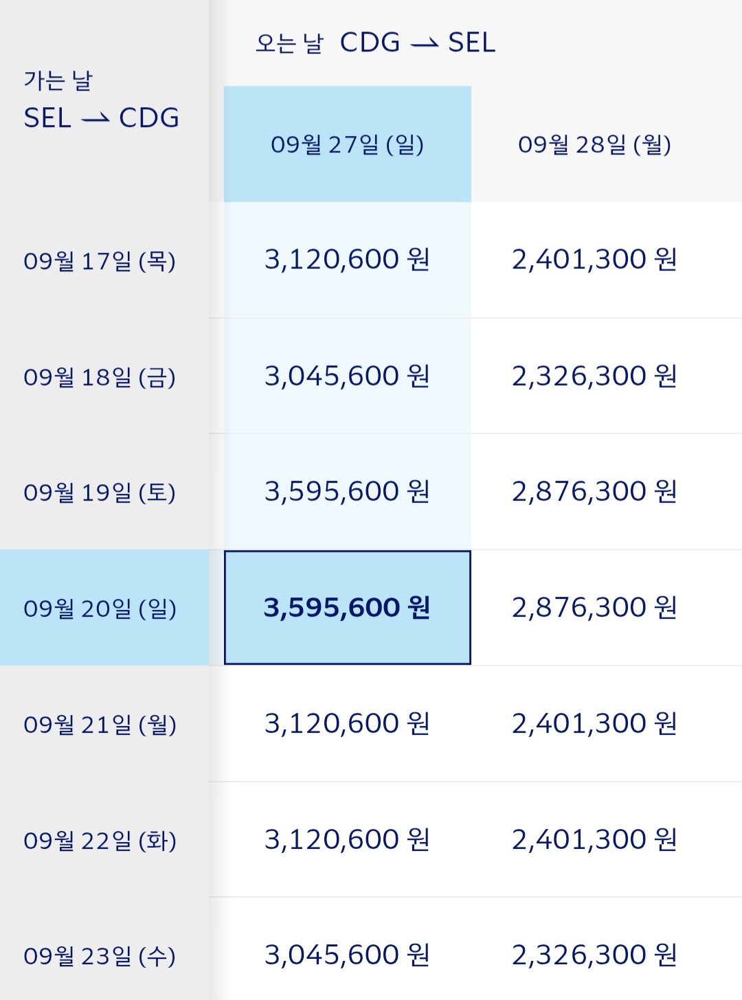Click the 09월 23일 (수) departure row label
The height and width of the screenshot is (1000, 742).
100,956
